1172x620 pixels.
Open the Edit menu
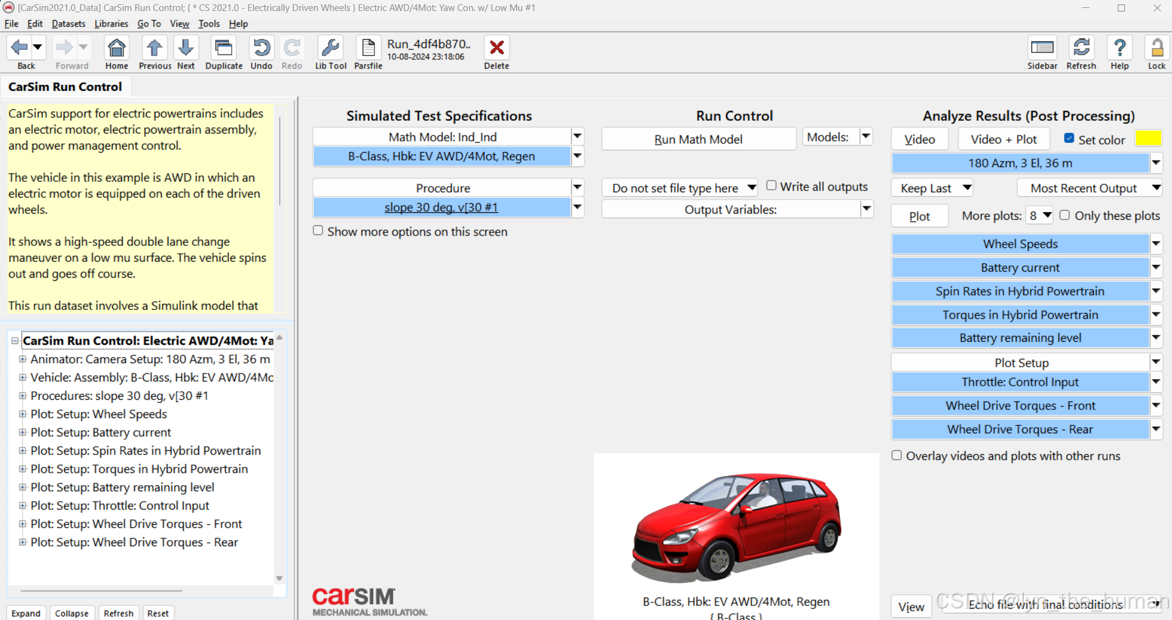[x=35, y=24]
